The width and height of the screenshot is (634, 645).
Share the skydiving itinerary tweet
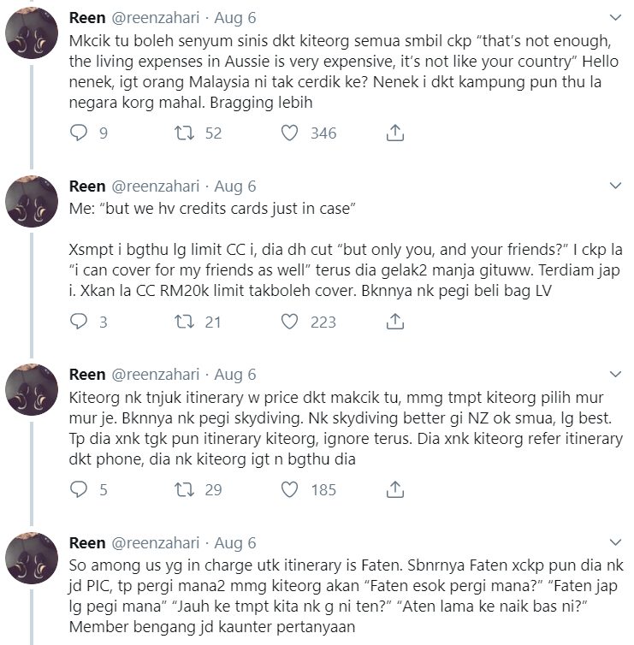click(394, 489)
